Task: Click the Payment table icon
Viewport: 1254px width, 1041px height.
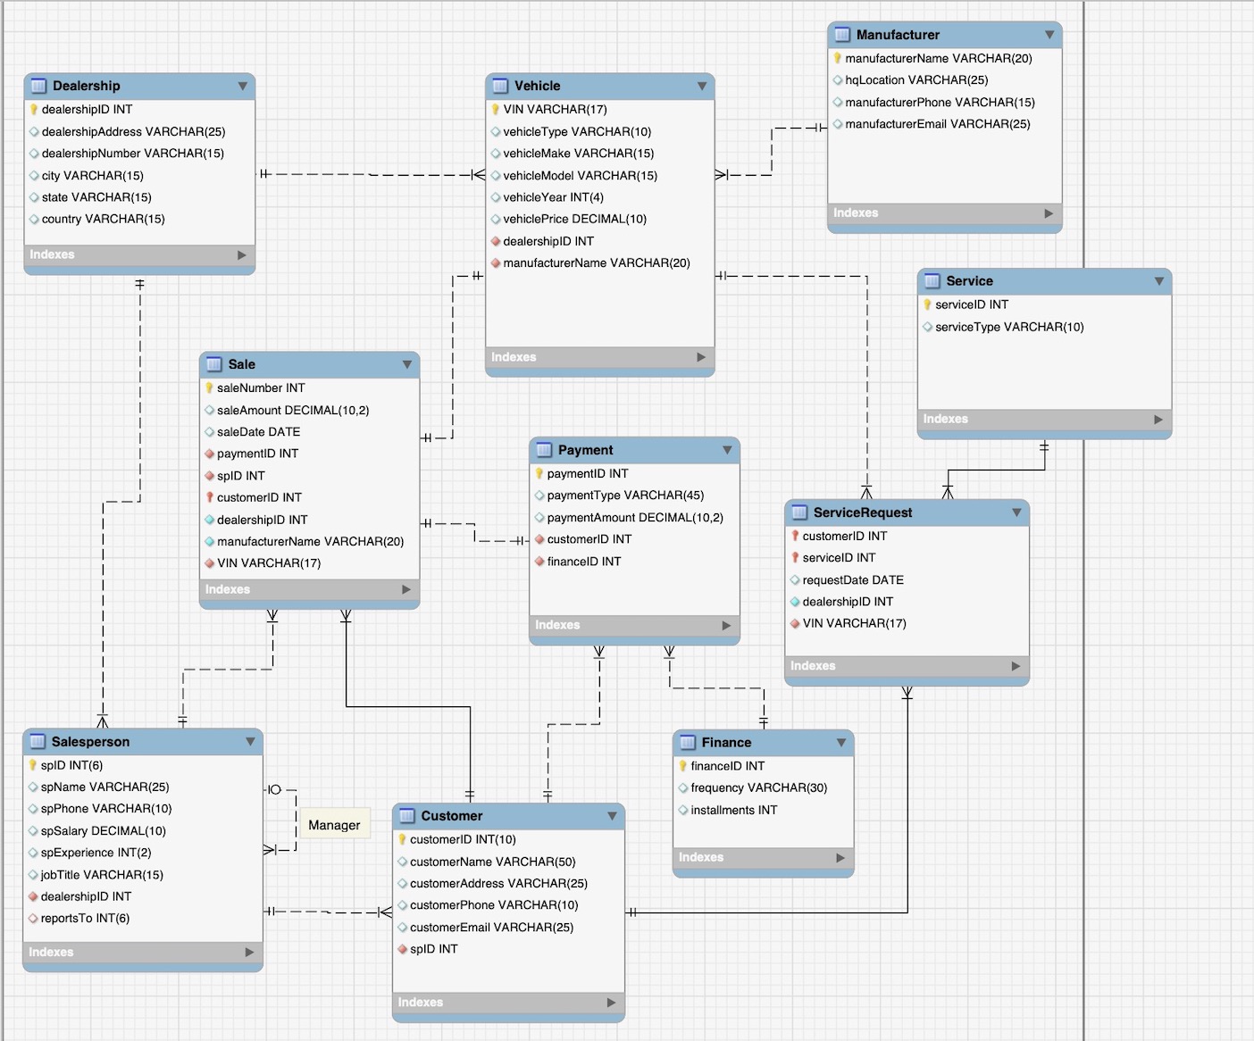Action: [x=544, y=450]
